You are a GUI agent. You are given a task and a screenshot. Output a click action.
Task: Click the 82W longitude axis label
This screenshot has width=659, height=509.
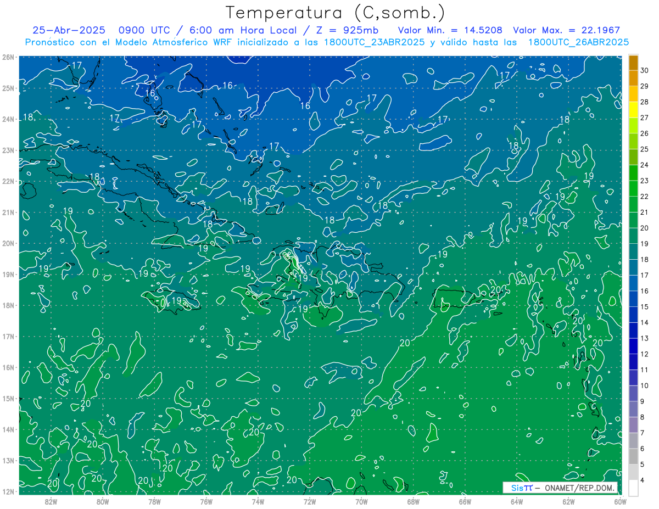coord(51,502)
